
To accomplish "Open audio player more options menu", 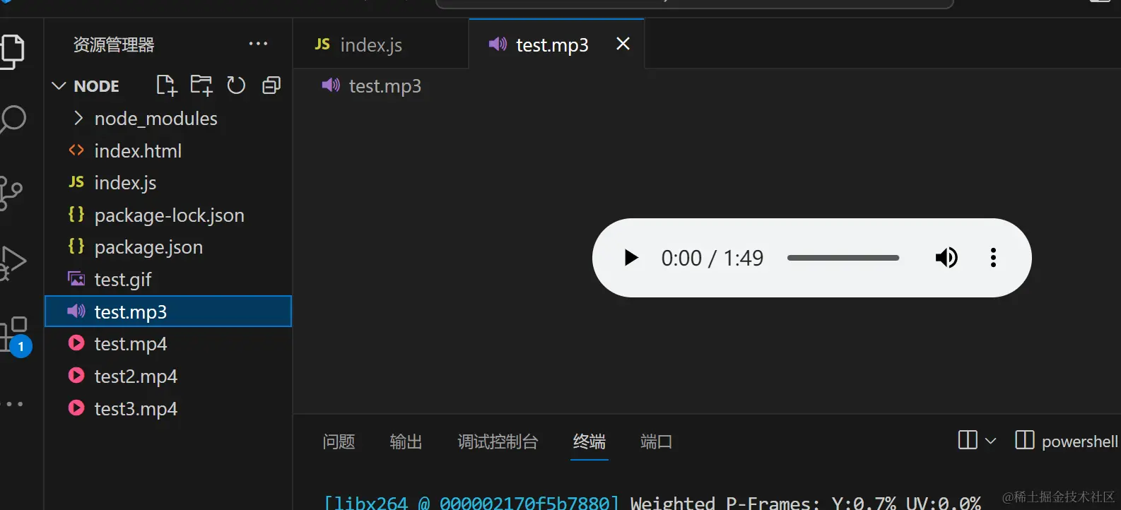I will (x=993, y=258).
